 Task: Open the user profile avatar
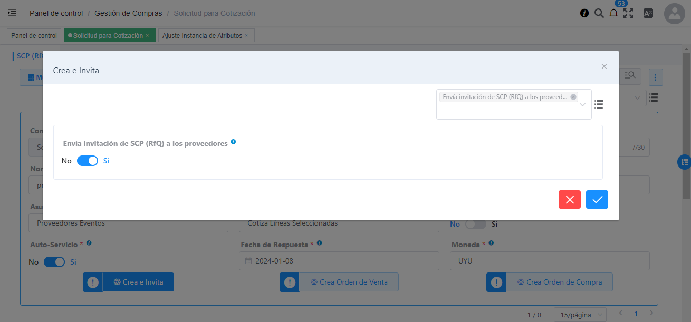[675, 14]
